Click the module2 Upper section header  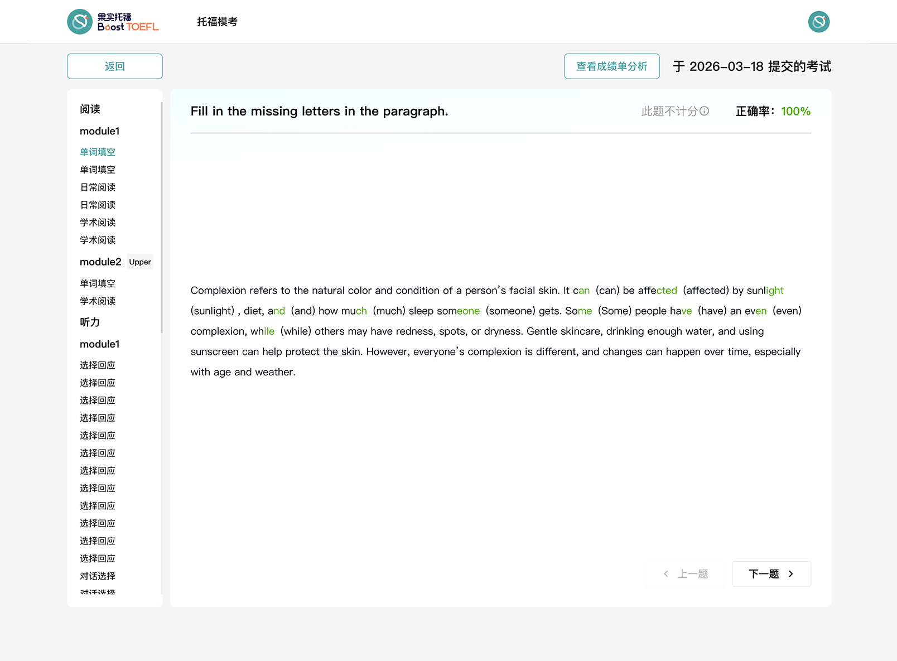pos(100,262)
